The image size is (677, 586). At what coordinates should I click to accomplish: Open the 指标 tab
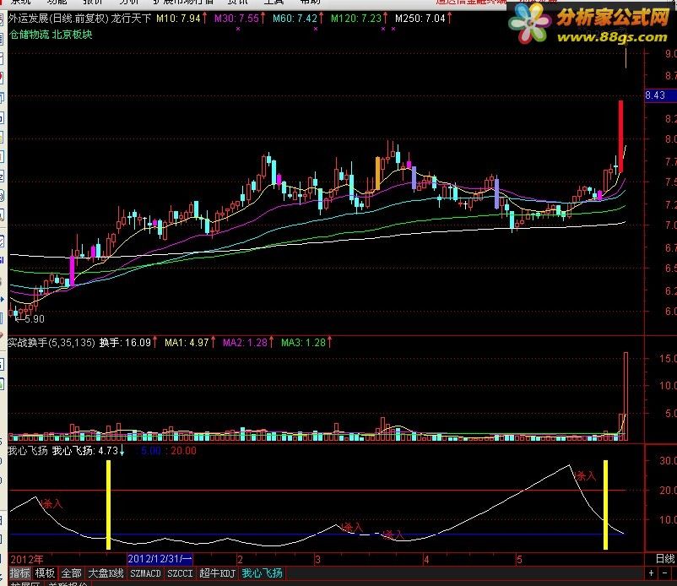pyautogui.click(x=20, y=573)
